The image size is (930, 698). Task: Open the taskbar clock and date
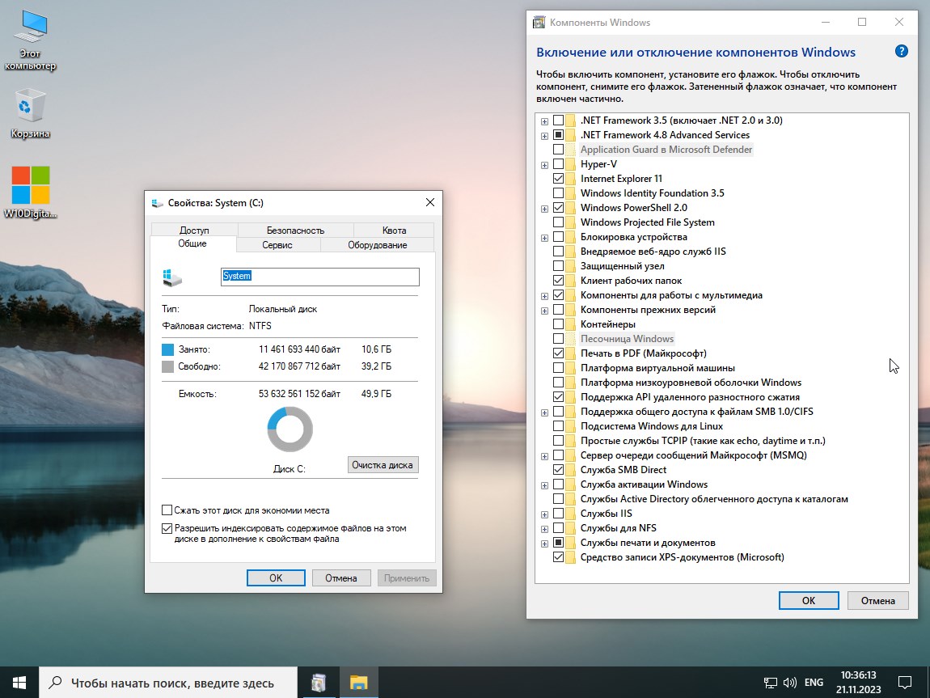(858, 683)
